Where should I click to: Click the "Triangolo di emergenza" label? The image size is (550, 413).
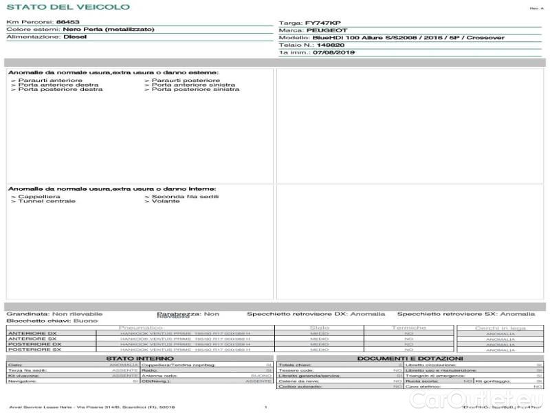(x=435, y=376)
